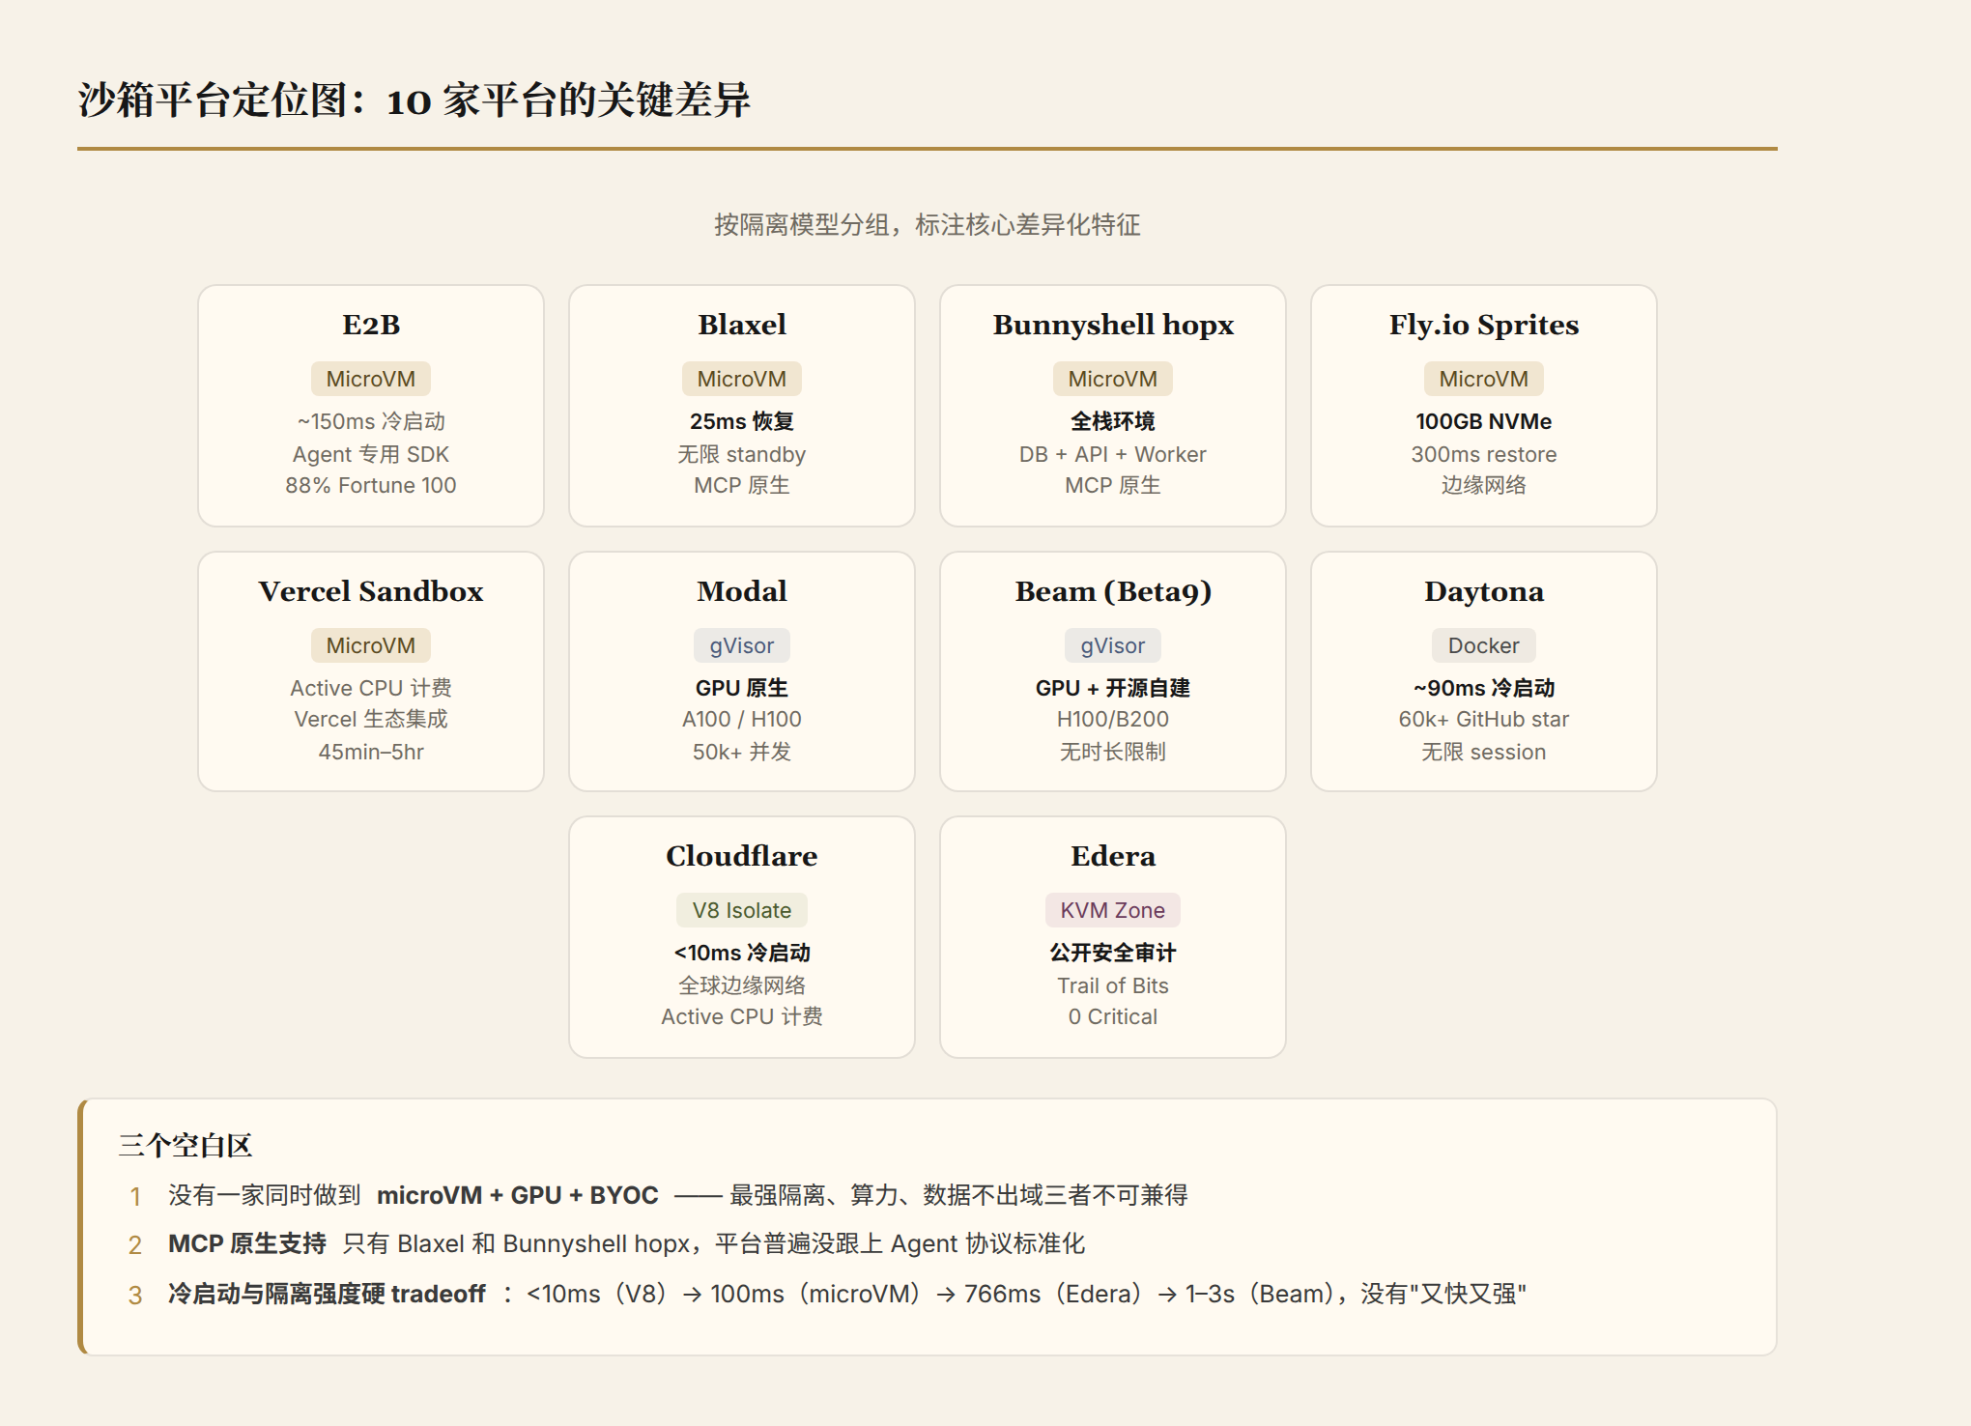Click 300ms restore line

1484,454
